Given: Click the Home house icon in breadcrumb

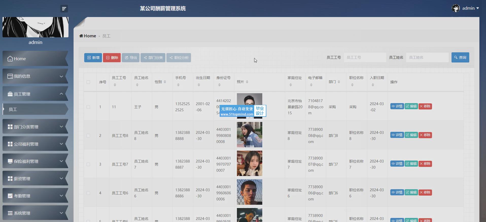Looking at the screenshot, I should click(x=81, y=36).
